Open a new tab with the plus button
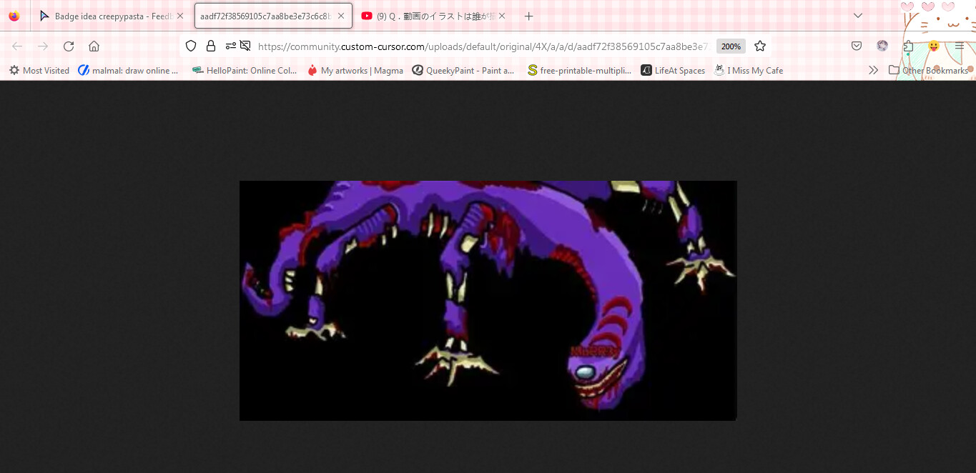The image size is (976, 473). 529,16
